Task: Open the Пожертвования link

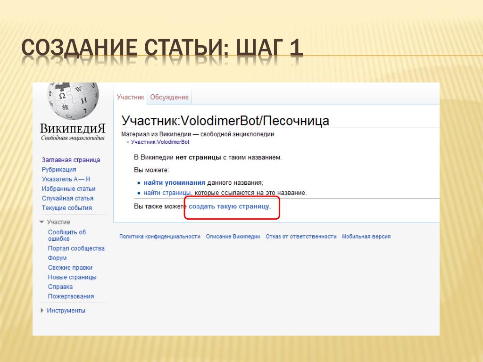Action: (x=71, y=296)
